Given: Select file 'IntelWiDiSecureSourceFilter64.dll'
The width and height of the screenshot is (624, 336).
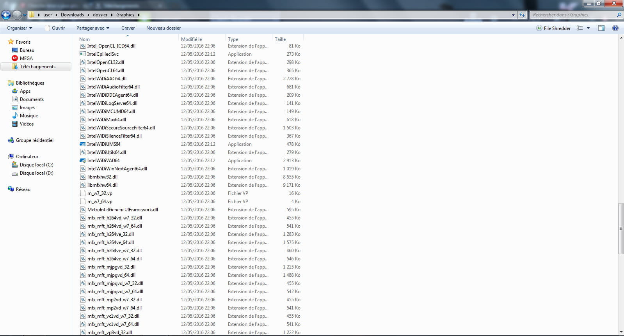Looking at the screenshot, I should pos(121,127).
